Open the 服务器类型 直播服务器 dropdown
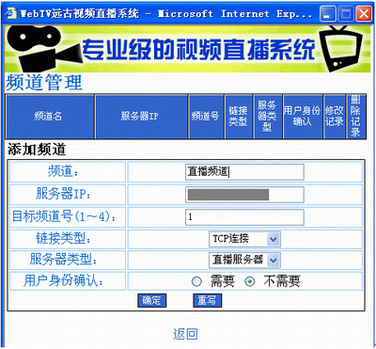This screenshot has width=376, height=349. [244, 261]
